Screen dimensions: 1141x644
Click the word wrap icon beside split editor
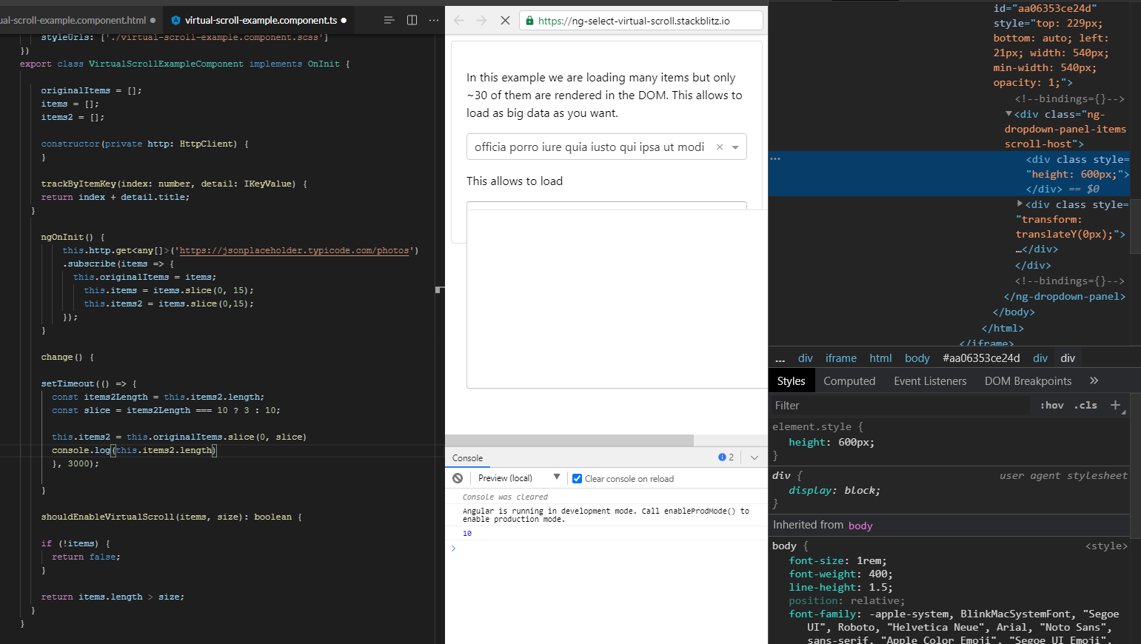pyautogui.click(x=389, y=20)
